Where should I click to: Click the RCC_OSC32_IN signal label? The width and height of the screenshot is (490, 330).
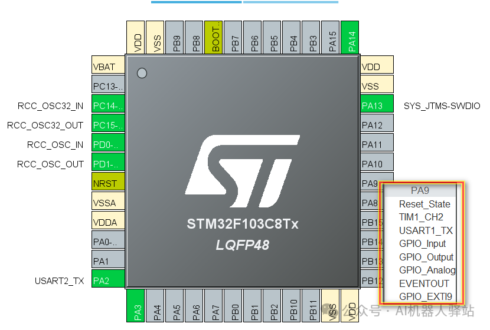50,106
